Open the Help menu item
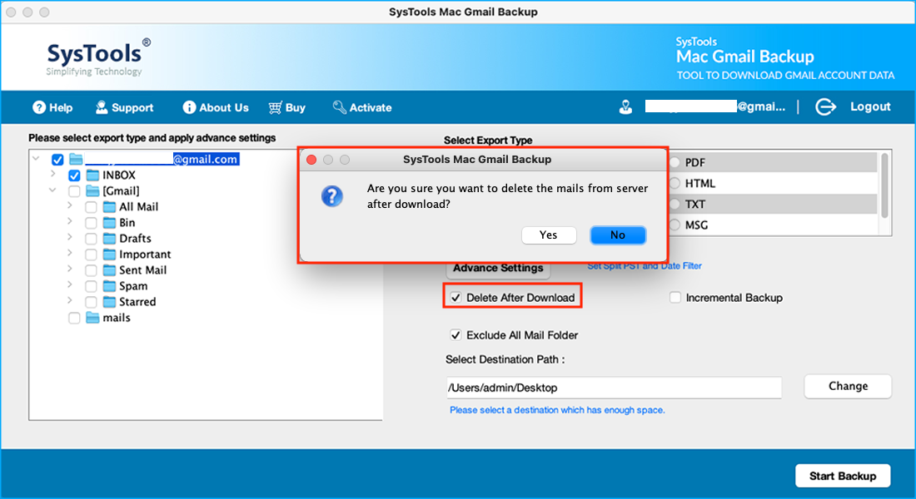916x499 pixels. (52, 107)
